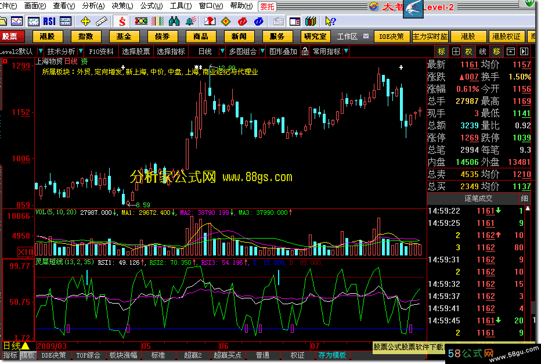Select the ruler measurement tool
Image resolution: width=541 pixels, height=364 pixels.
click(102, 21)
